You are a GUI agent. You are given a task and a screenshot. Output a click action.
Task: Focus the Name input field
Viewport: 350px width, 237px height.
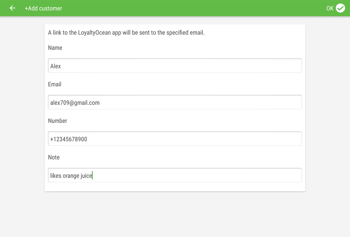pyautogui.click(x=175, y=66)
